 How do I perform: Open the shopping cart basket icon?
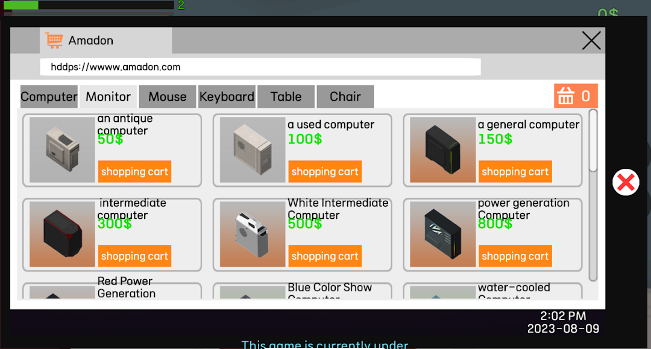[x=576, y=96]
